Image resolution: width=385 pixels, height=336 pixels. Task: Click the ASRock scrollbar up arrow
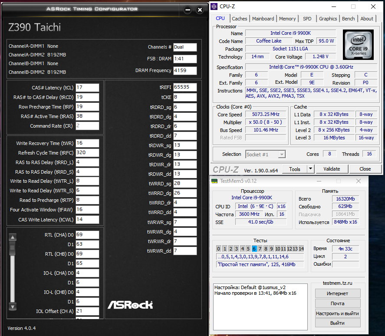click(x=13, y=237)
